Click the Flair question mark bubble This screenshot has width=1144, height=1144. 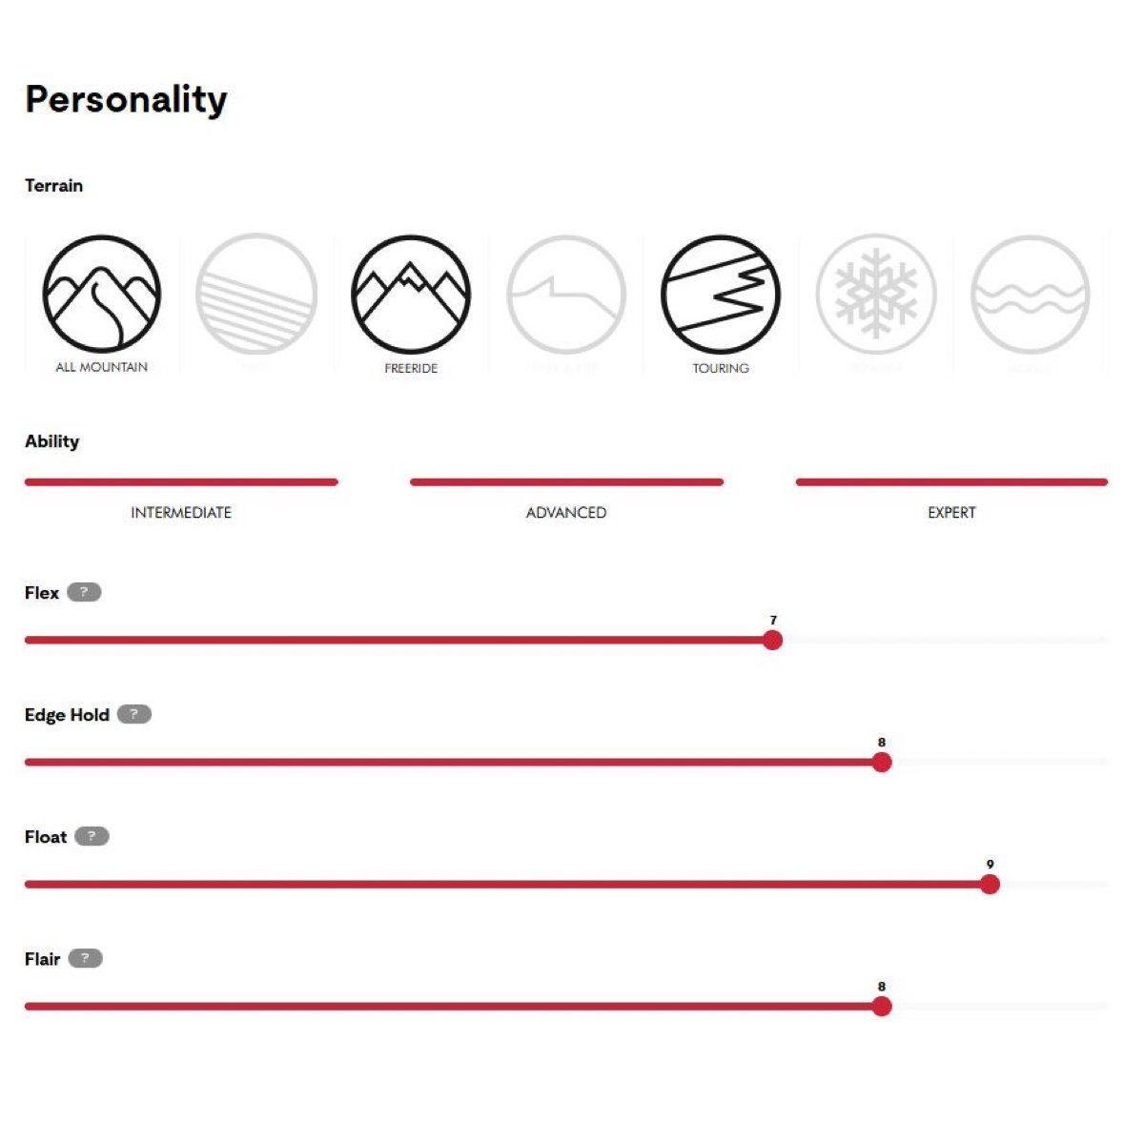pos(87,958)
